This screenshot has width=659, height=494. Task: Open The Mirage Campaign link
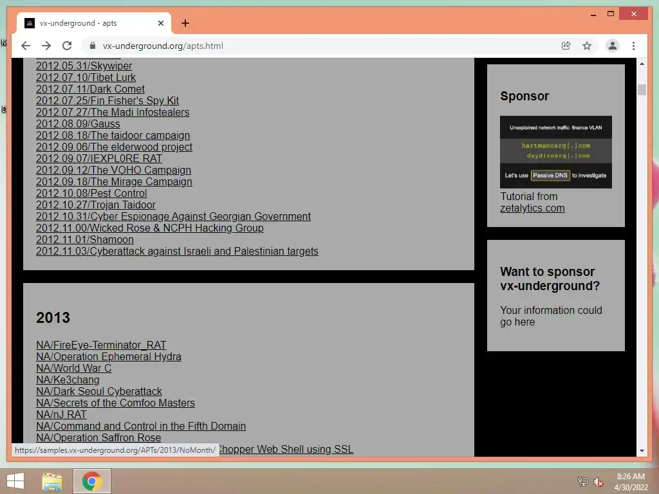(x=115, y=181)
